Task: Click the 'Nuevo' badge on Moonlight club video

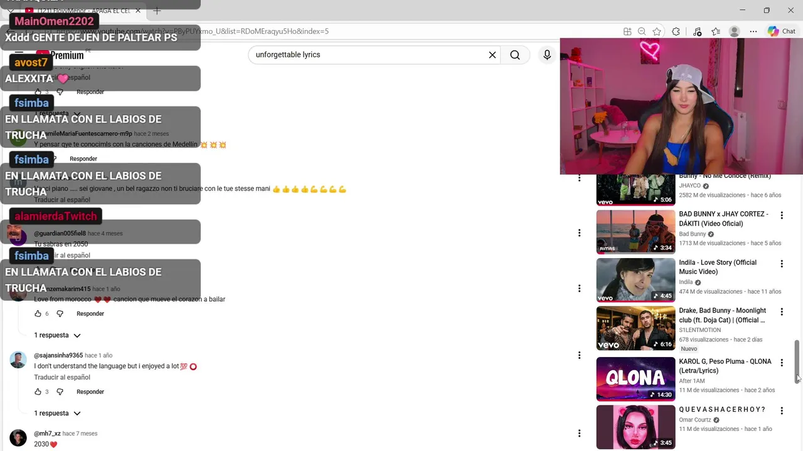Action: (x=689, y=349)
